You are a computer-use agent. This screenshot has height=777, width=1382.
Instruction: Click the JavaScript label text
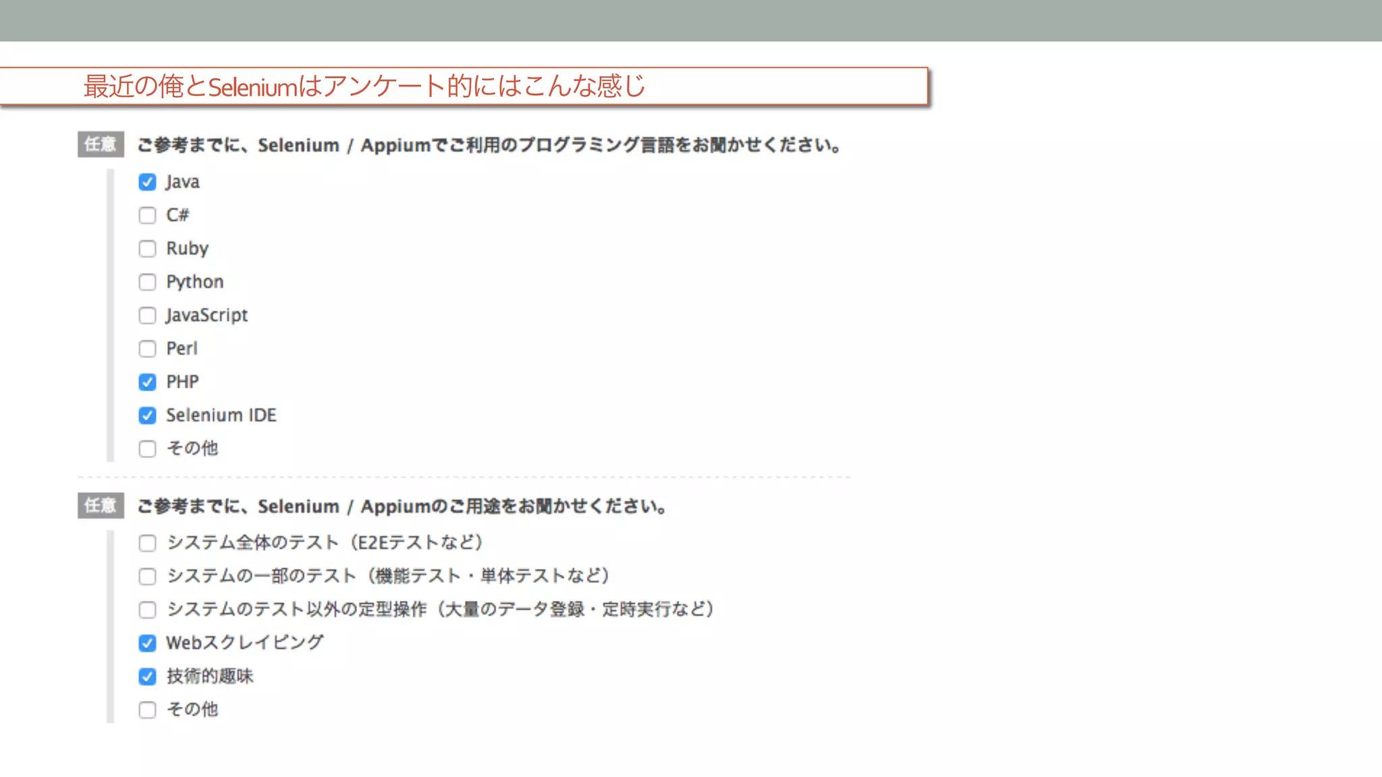click(x=207, y=316)
